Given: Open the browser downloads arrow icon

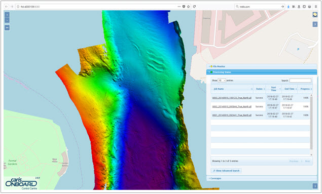Looking at the screenshot, I should click(289, 7).
